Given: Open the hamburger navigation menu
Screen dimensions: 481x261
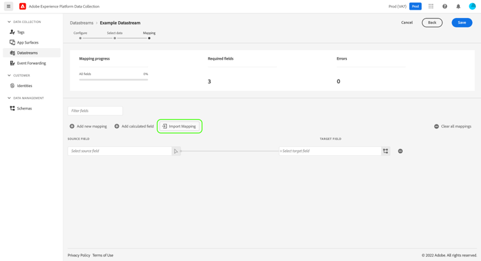Looking at the screenshot, I should [8, 6].
